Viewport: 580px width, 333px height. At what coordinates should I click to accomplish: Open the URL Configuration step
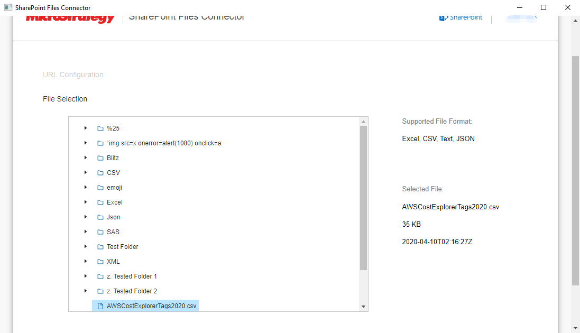click(73, 75)
